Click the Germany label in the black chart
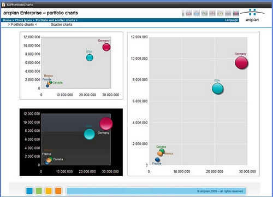The height and width of the screenshot is (197, 273). 103,133
